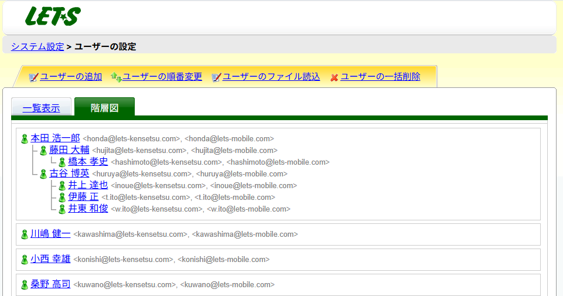Select the 階層図 tab
The image size is (563, 296).
pos(104,108)
